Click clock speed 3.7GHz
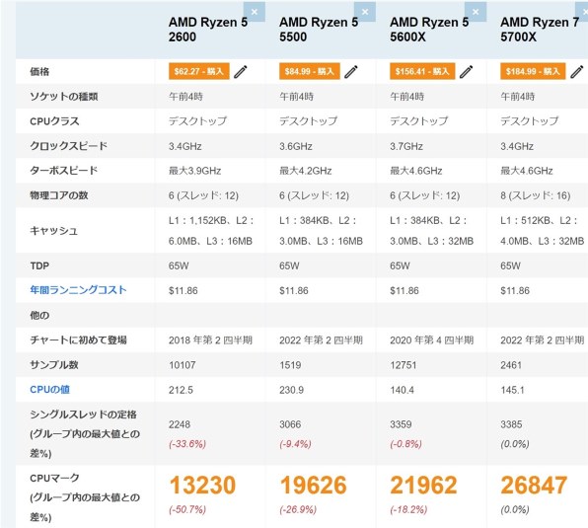This screenshot has height=528, width=588. [406, 146]
